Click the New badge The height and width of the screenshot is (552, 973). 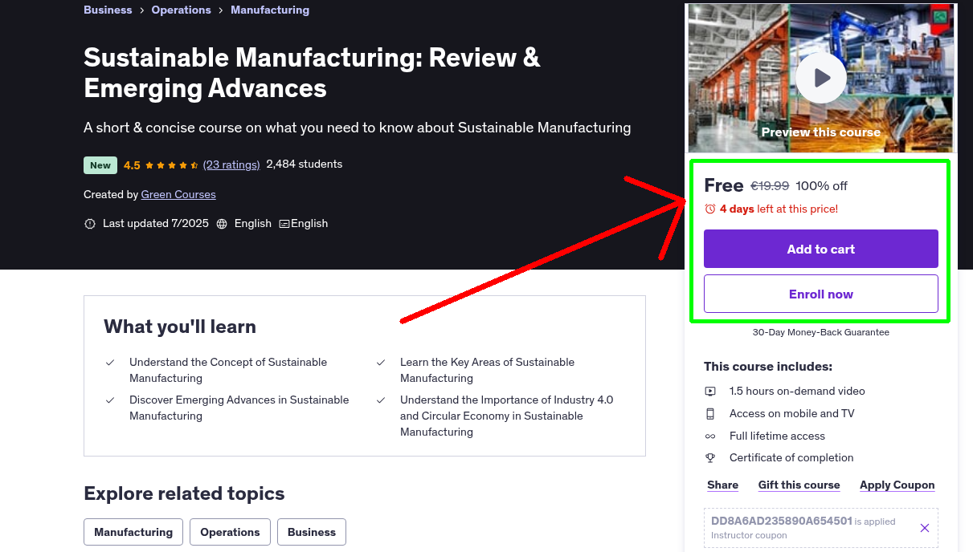100,165
